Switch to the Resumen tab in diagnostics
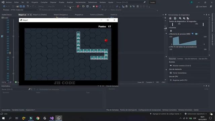The image size is (215, 121). pyautogui.click(x=172, y=59)
